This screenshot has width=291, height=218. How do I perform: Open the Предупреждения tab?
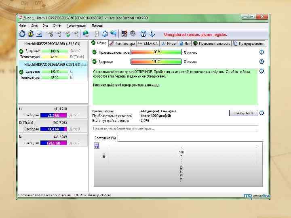pos(249,43)
